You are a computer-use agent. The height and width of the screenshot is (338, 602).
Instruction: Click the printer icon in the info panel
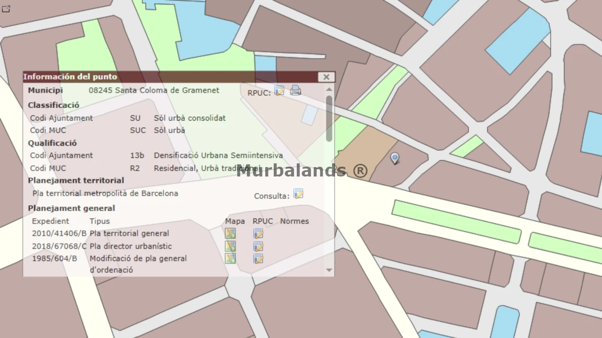tap(295, 90)
